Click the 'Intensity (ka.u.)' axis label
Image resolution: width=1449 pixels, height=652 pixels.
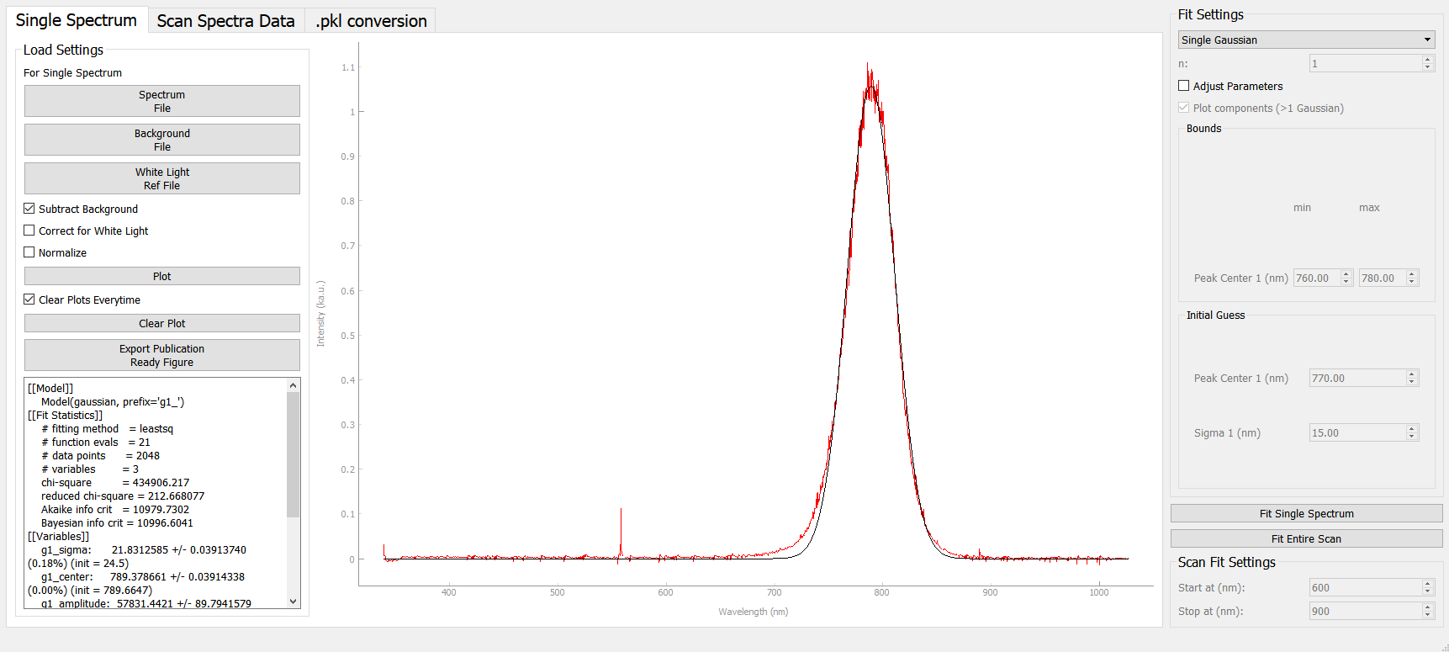(320, 314)
